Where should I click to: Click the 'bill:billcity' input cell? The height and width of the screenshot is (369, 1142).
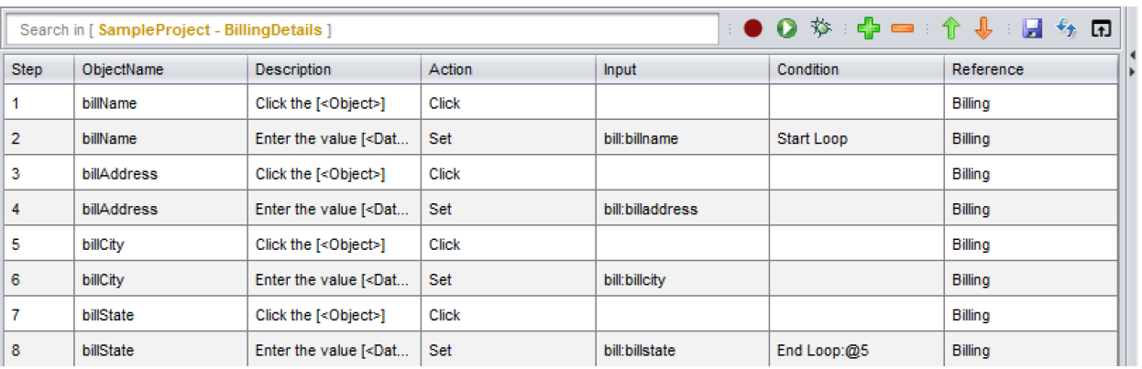click(682, 280)
